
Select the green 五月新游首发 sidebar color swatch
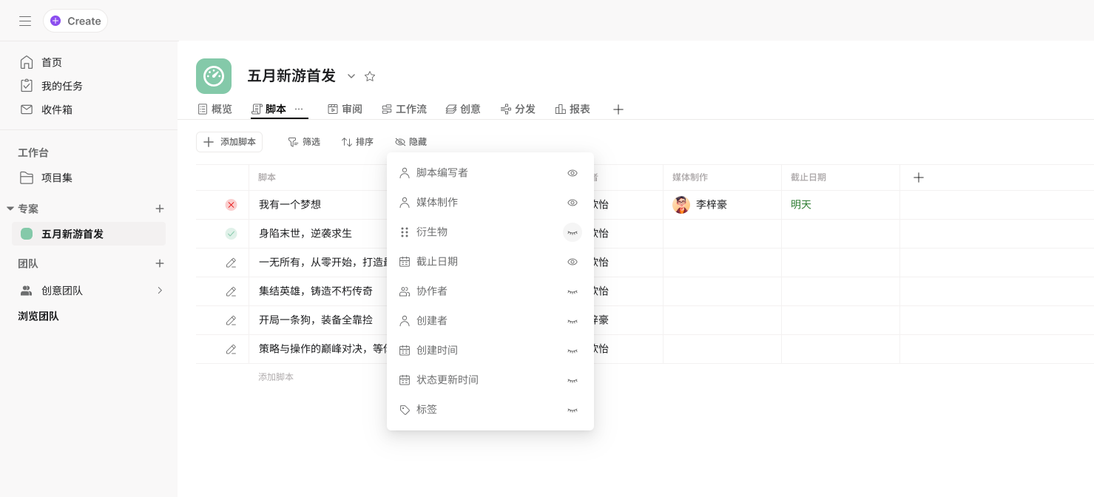click(x=27, y=234)
